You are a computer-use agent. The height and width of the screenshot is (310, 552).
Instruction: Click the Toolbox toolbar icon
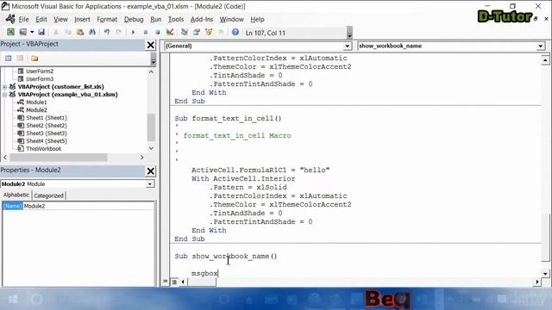221,33
